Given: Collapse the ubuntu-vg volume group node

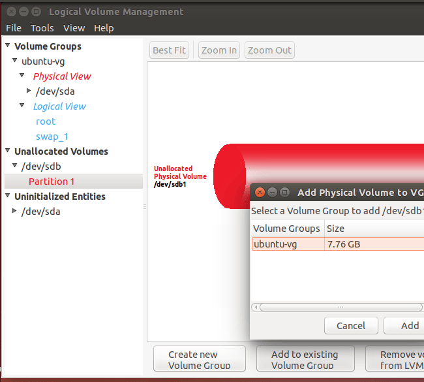Looking at the screenshot, I should (x=15, y=61).
